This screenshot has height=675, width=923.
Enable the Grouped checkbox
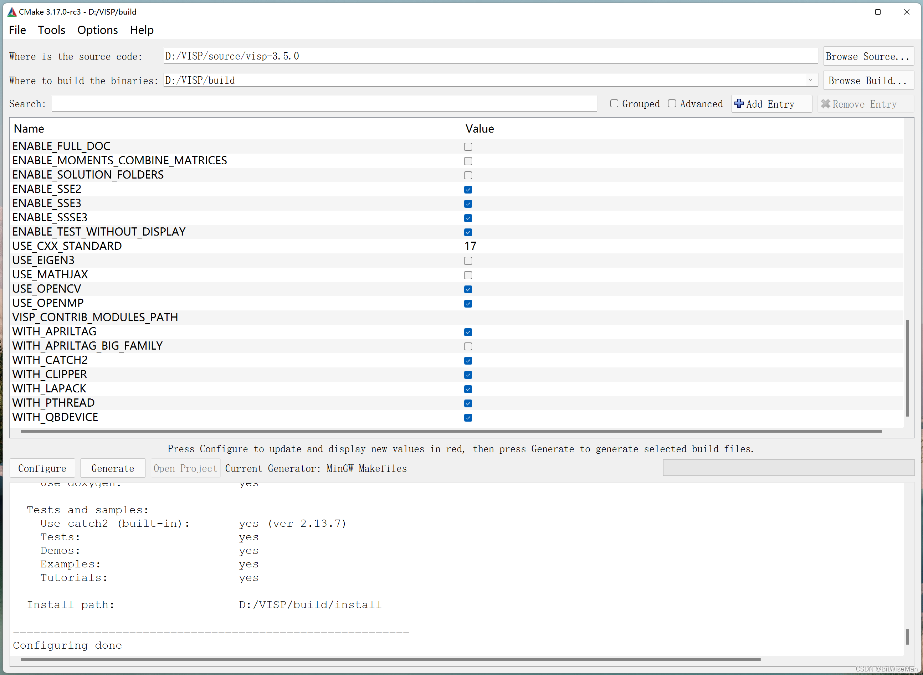pyautogui.click(x=614, y=104)
